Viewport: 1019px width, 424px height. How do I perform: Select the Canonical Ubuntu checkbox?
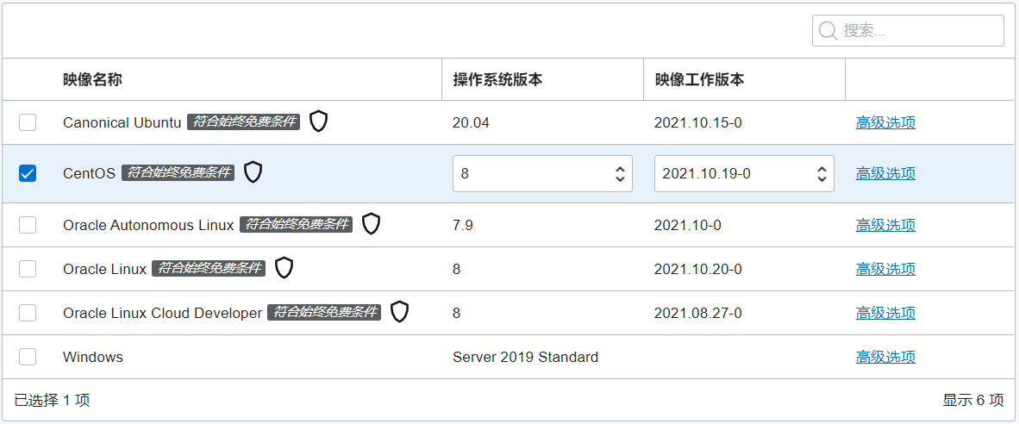[28, 122]
